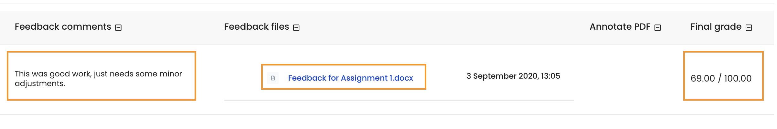Click the 13:05 time in the file date

click(550, 76)
